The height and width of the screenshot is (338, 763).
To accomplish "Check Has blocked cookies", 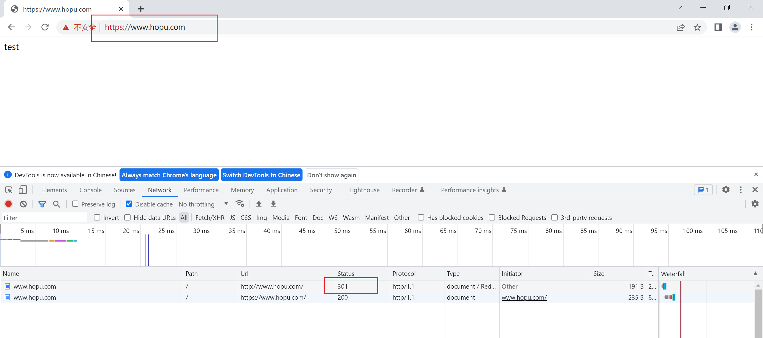I will [421, 217].
